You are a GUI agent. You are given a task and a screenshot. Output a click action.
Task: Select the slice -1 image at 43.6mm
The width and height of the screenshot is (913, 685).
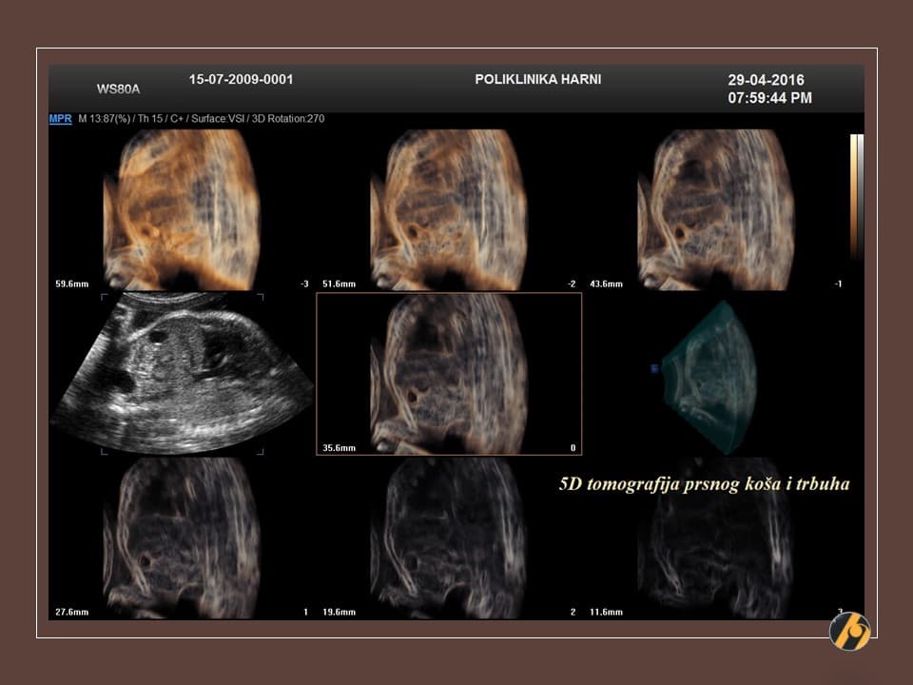point(715,209)
